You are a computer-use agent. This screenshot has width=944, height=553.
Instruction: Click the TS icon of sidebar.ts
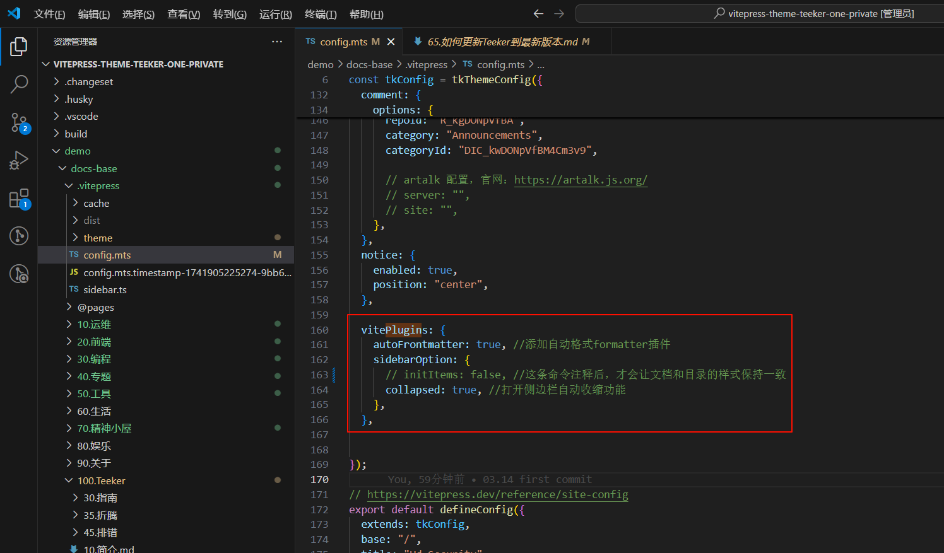click(74, 289)
